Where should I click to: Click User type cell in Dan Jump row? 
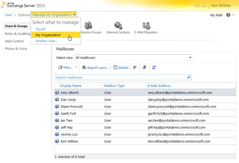108,100
